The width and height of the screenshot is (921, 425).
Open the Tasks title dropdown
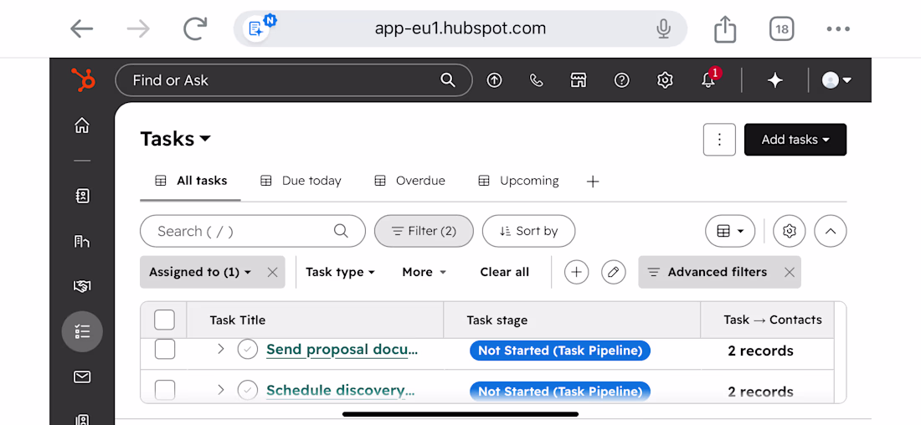tap(175, 139)
